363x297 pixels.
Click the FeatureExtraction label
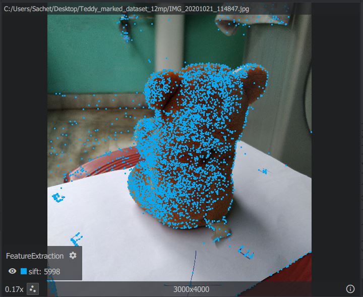(x=35, y=256)
